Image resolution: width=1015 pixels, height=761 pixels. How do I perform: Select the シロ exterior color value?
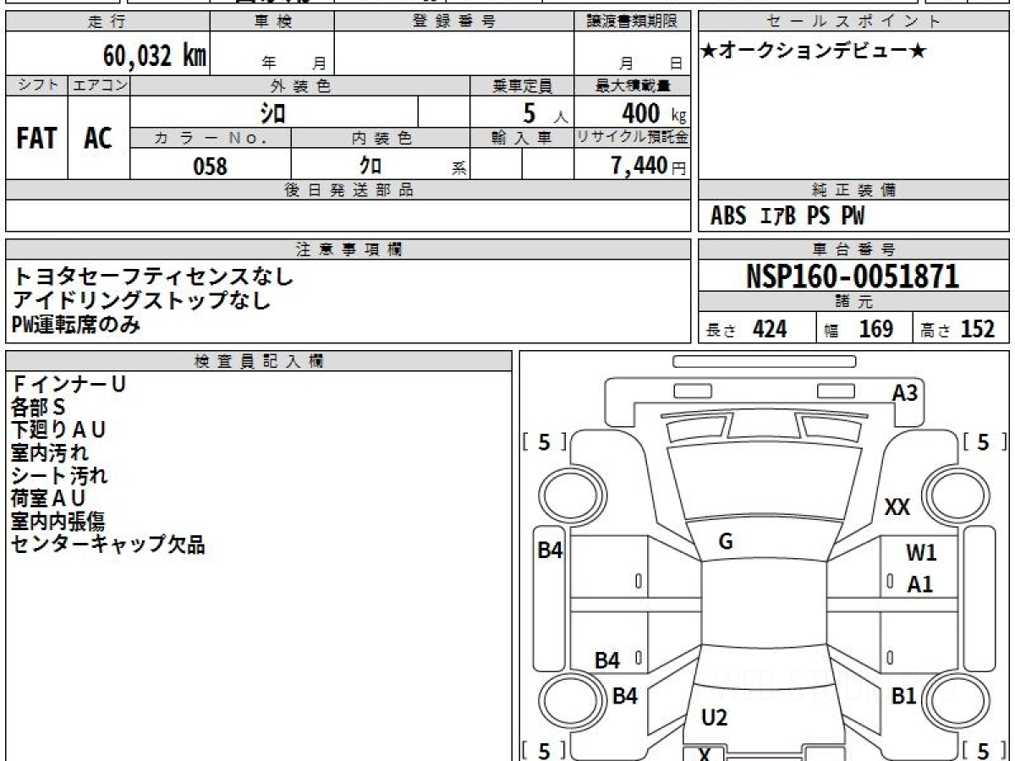(x=272, y=112)
